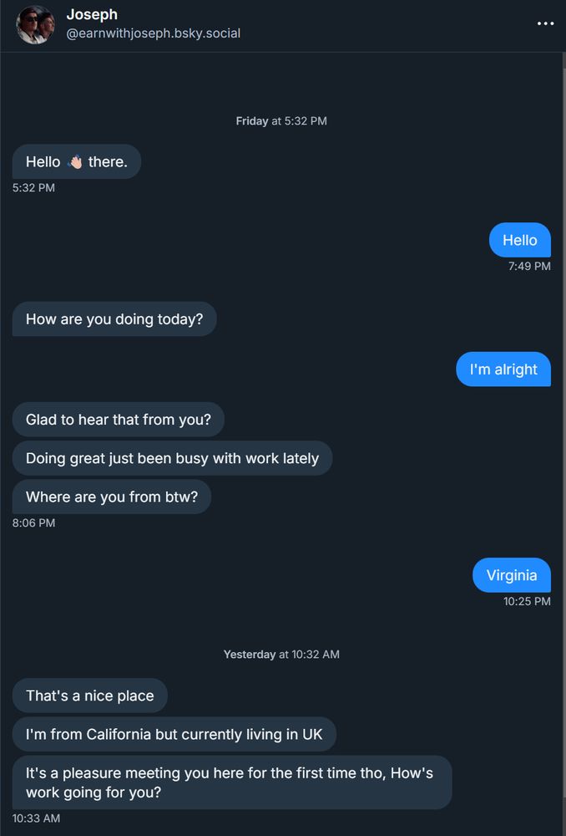Click the "Doing great just been busy" message
The width and height of the screenshot is (566, 836).
(x=172, y=458)
